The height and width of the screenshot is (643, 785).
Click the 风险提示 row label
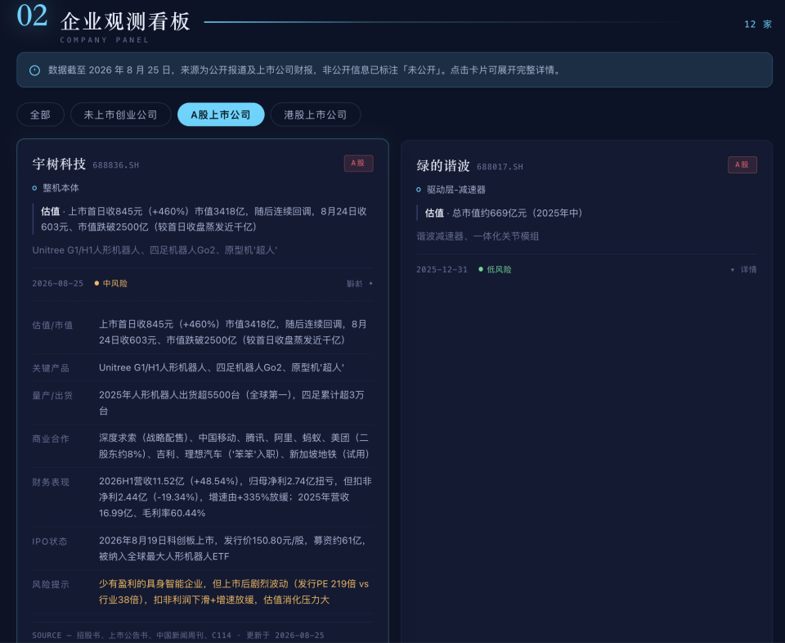coord(51,585)
